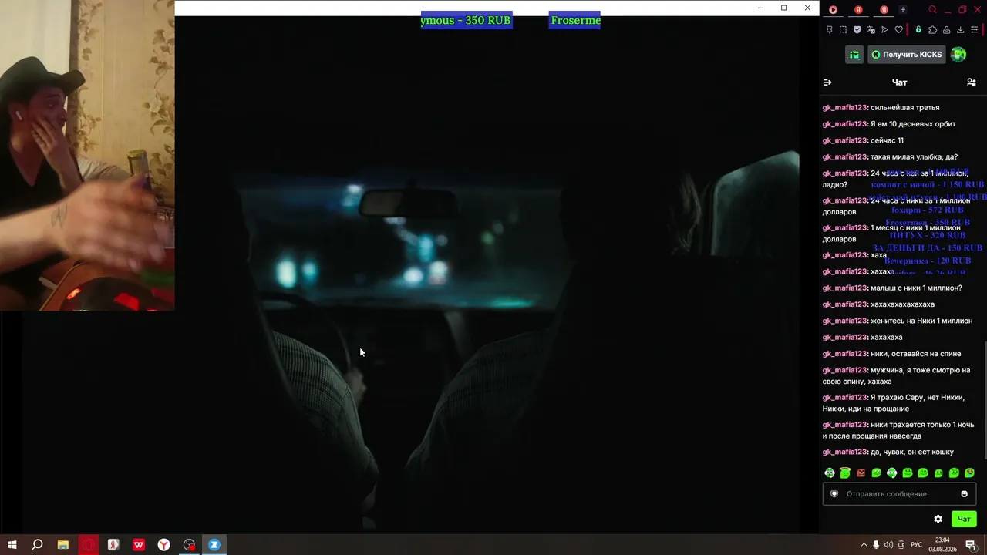Viewport: 987px width, 555px height.
Task: Open the paper-plane flow icon in toolbar
Action: [884, 30]
